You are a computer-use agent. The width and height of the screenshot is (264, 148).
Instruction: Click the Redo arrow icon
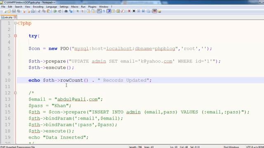(x=59, y=11)
